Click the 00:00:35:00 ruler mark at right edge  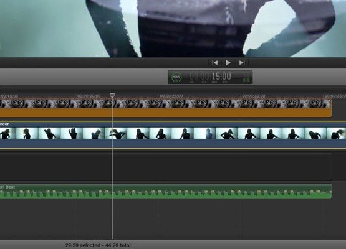pyautogui.click(x=335, y=96)
